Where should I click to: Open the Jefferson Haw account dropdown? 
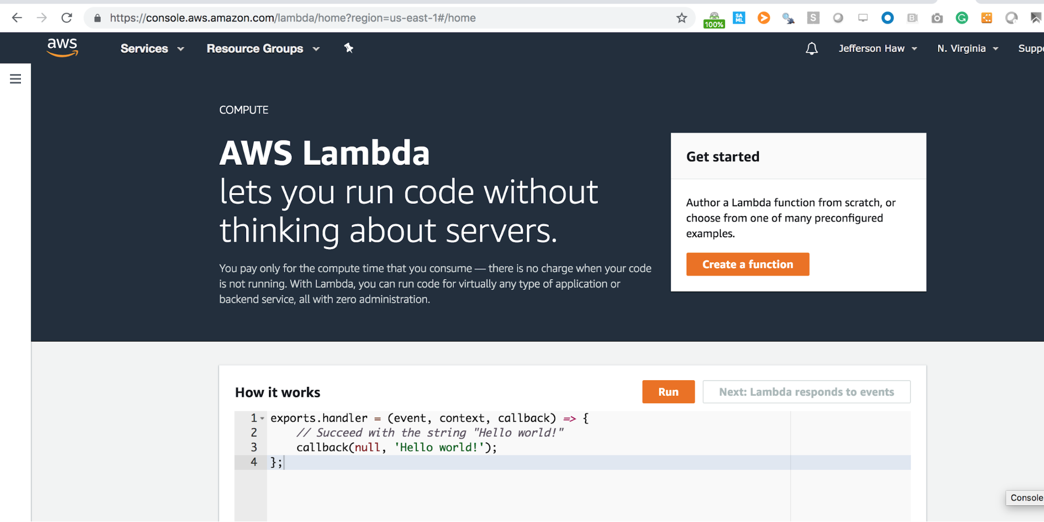pos(877,48)
